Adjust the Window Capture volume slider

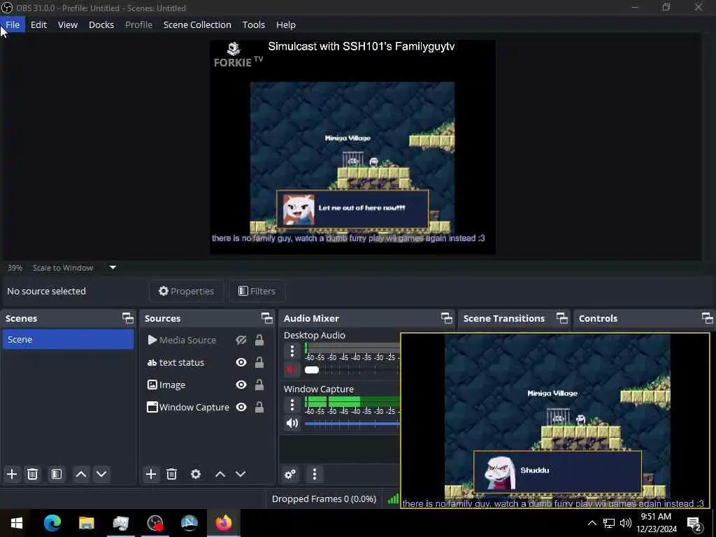[x=352, y=423]
